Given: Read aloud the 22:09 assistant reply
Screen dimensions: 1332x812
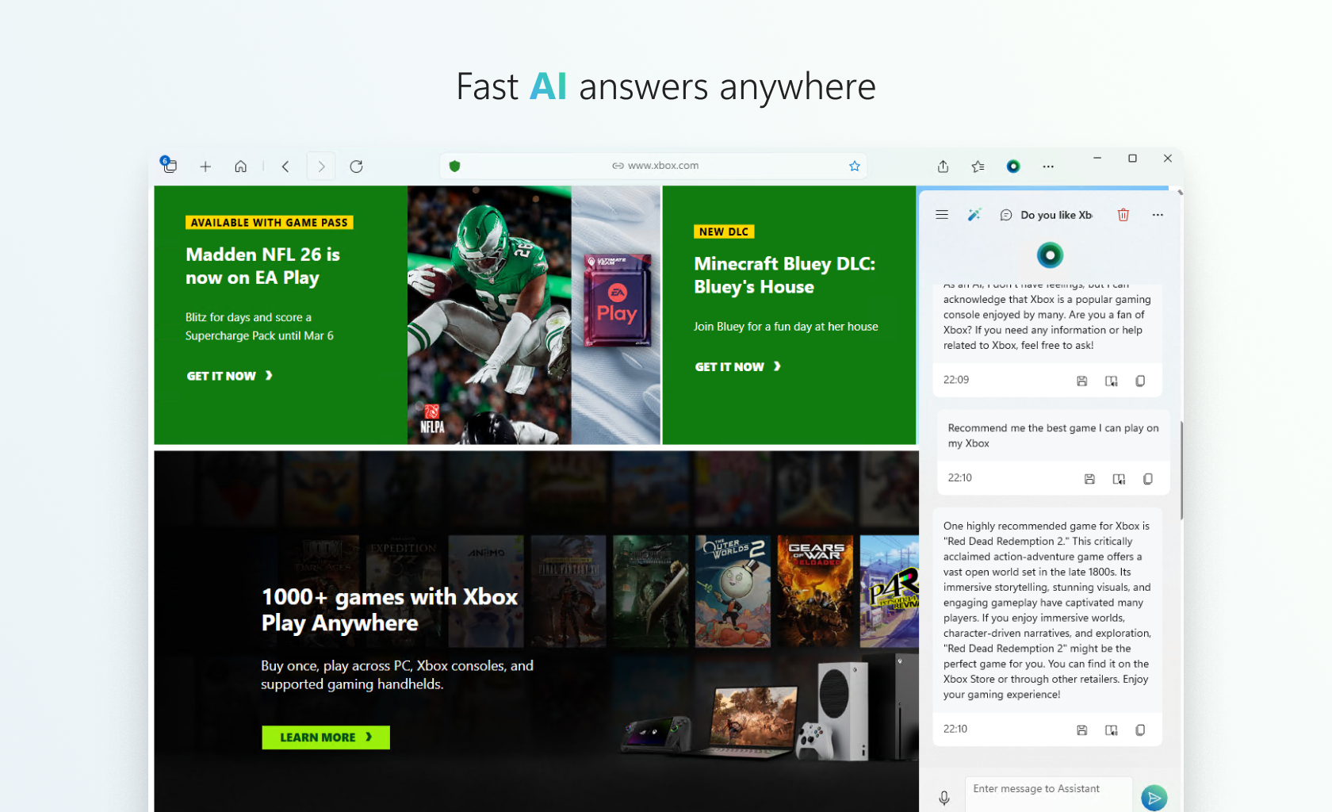Looking at the screenshot, I should (x=1112, y=381).
